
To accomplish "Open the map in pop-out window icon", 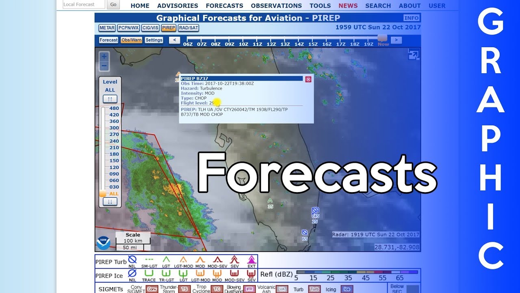I will (x=414, y=55).
